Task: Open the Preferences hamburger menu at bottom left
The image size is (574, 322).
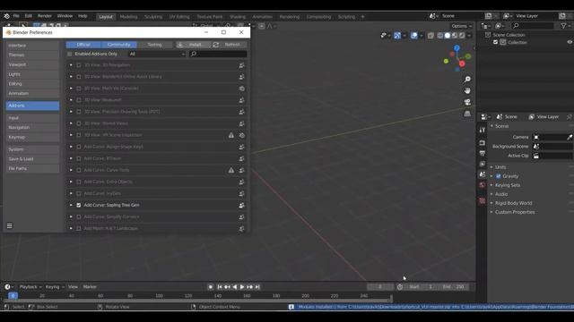Action: [10, 226]
